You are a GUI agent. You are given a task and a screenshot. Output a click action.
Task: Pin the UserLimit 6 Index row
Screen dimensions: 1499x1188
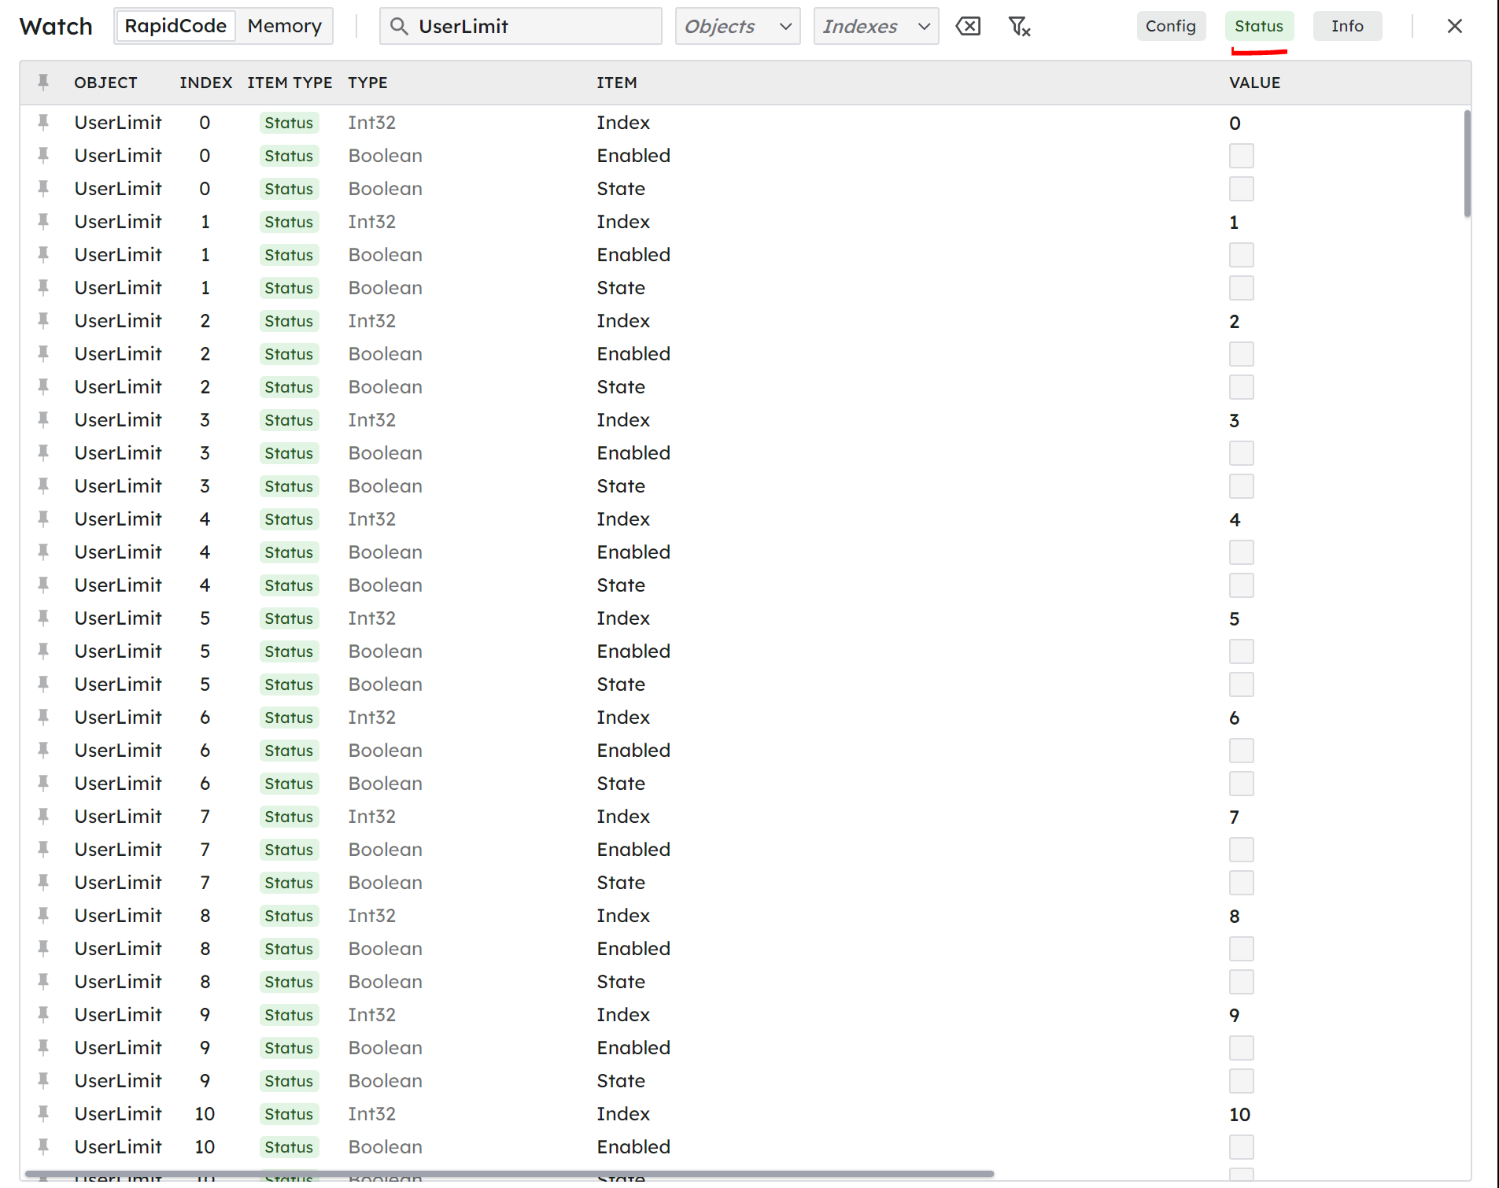43,718
